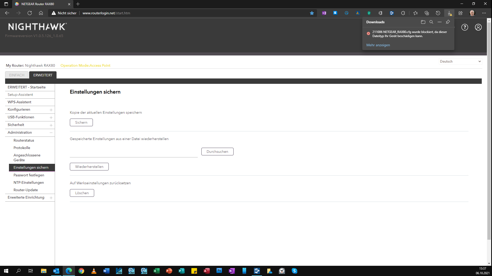This screenshot has width=492, height=276.
Task: Search downloads using the magnifier icon
Action: click(x=431, y=22)
